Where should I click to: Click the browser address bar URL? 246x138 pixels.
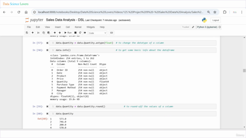[121, 12]
